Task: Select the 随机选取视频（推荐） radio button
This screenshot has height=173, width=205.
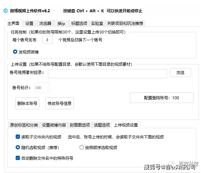Action: (18, 147)
